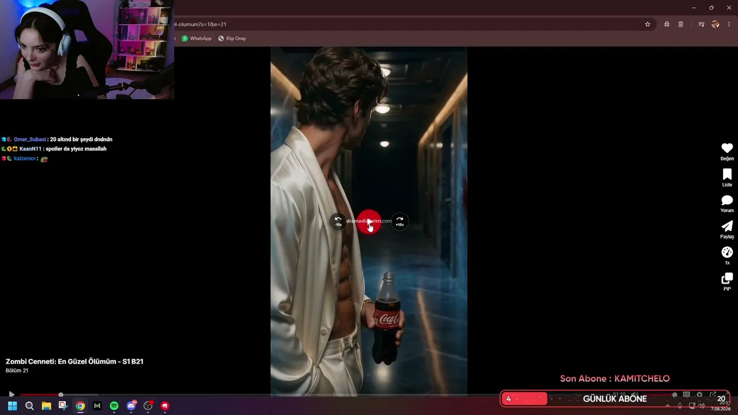Open the Klip Onay bookmark
738x415 pixels.
click(232, 39)
